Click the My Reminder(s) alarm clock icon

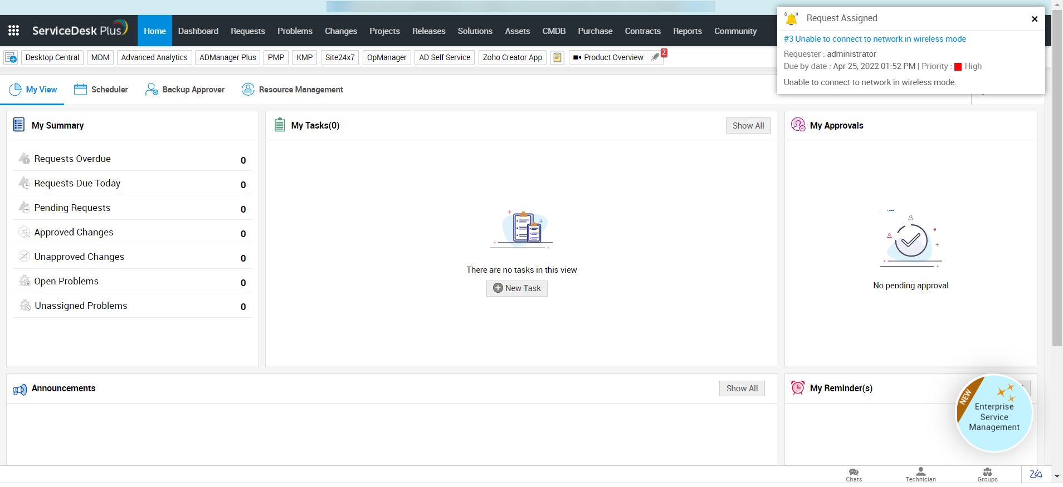pos(798,388)
